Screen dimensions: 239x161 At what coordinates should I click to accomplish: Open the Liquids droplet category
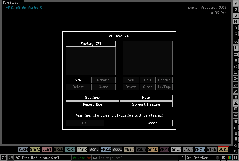pyautogui.click(x=236, y=97)
